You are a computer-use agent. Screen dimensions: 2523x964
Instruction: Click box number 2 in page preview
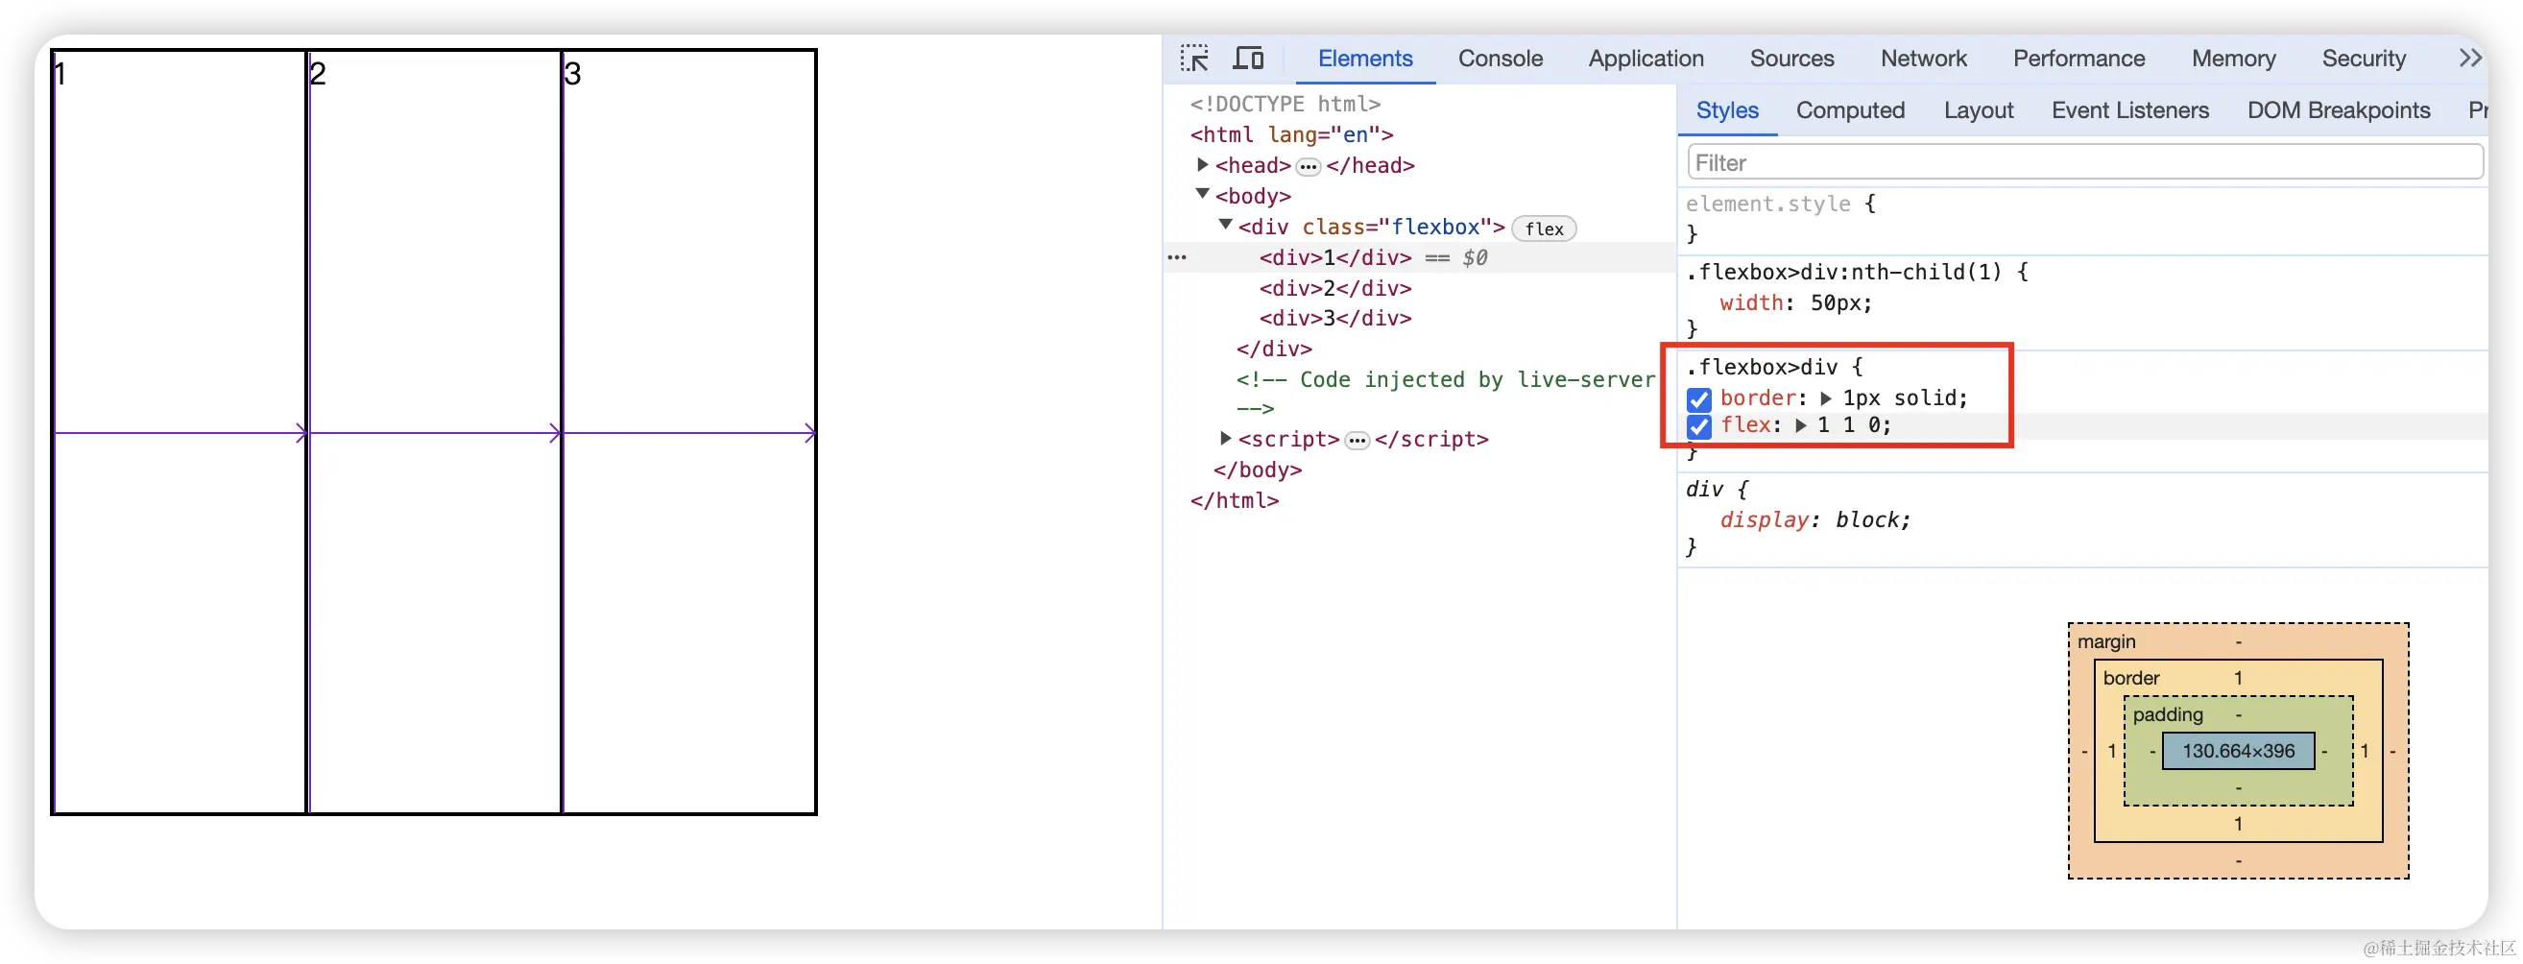(318, 75)
